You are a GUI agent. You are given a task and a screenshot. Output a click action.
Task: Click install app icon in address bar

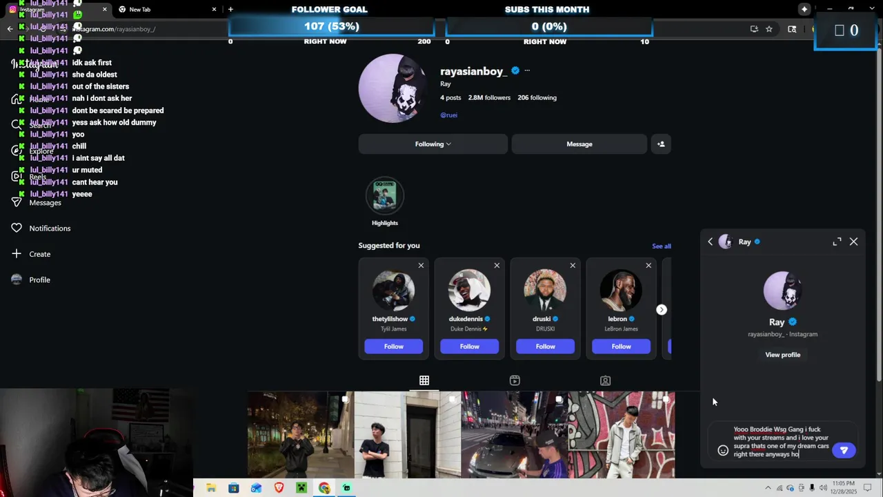pos(754,29)
